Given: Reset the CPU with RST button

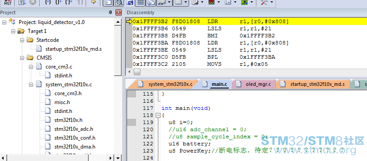Looking at the screenshot, I should (x=8, y=2).
